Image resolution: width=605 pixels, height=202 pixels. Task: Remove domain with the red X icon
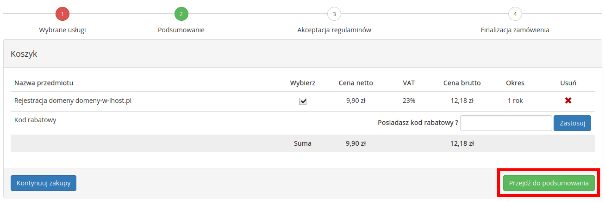[x=568, y=101]
